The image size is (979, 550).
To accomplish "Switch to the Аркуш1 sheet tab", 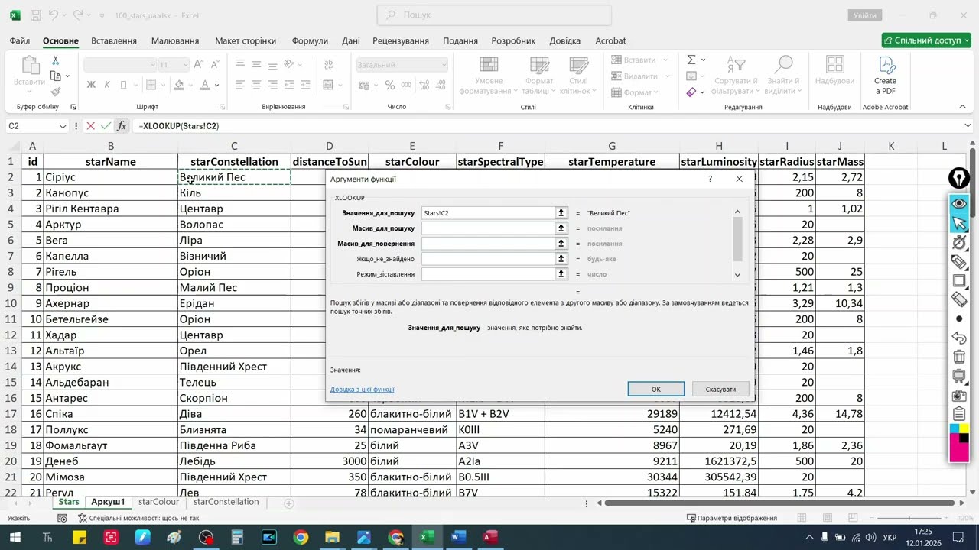I will pos(108,502).
